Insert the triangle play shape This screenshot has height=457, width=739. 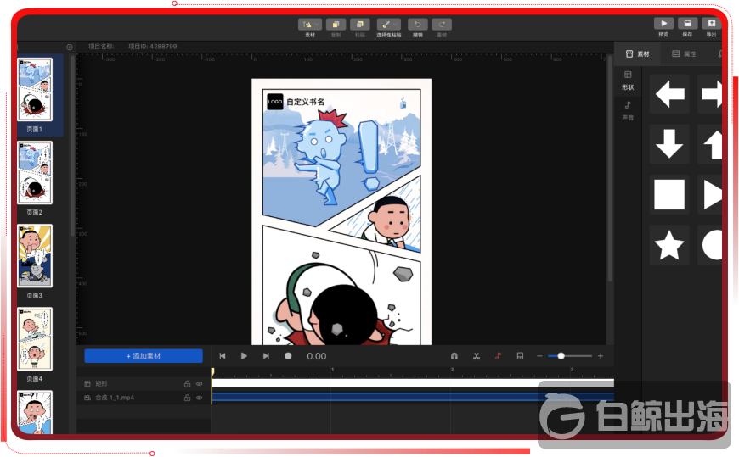point(710,194)
